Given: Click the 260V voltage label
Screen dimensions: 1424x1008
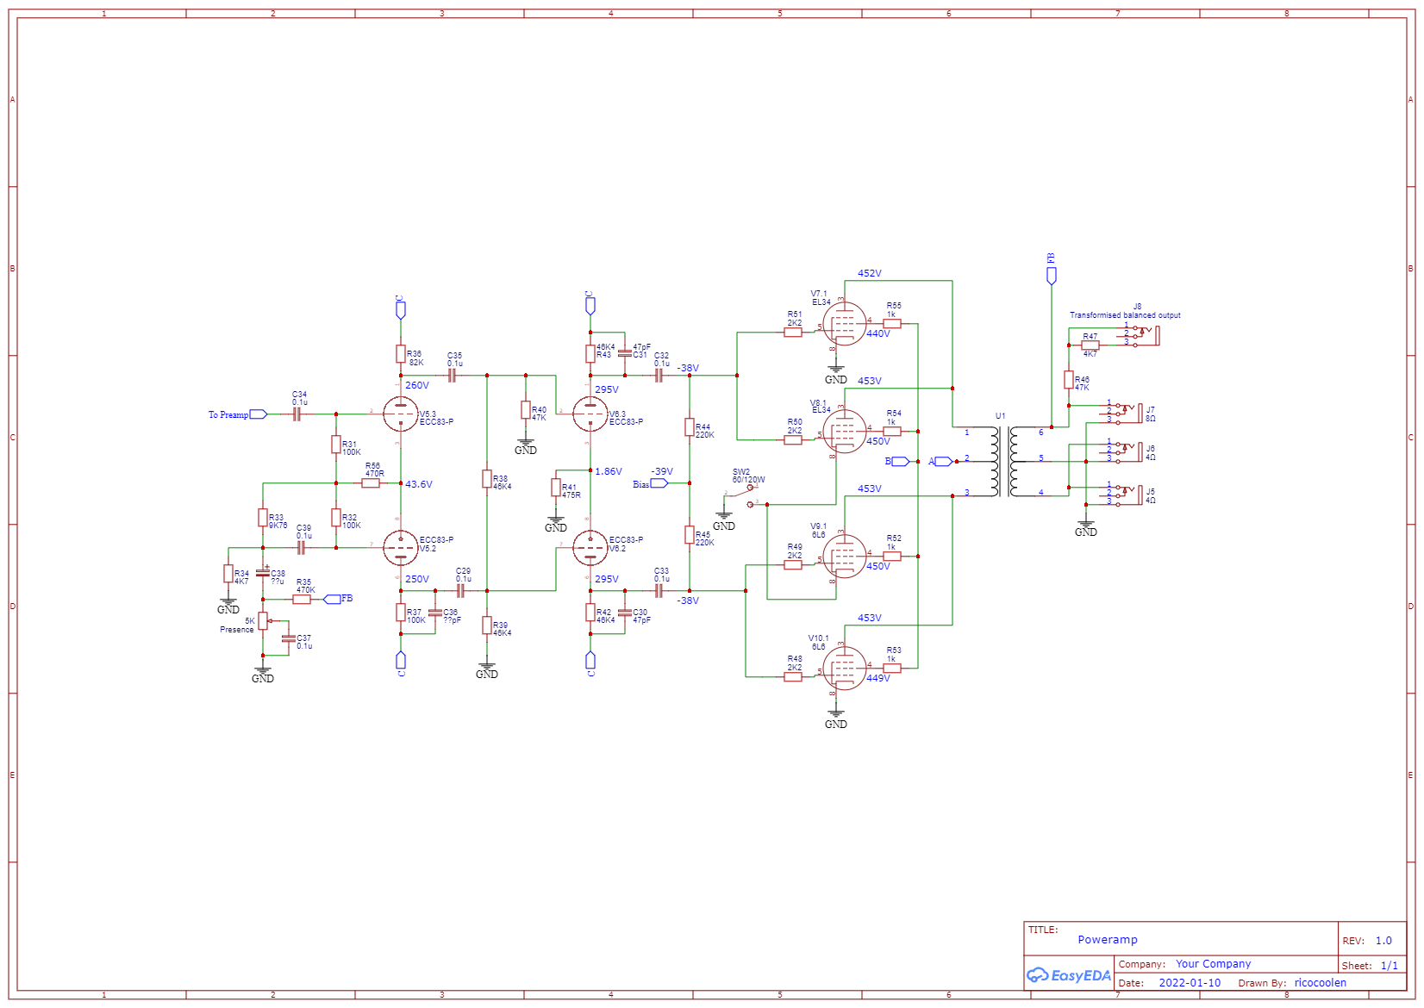Looking at the screenshot, I should point(417,385).
